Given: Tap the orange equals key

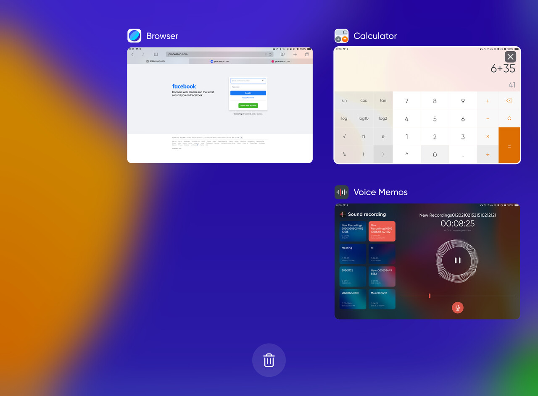Looking at the screenshot, I should click(509, 145).
